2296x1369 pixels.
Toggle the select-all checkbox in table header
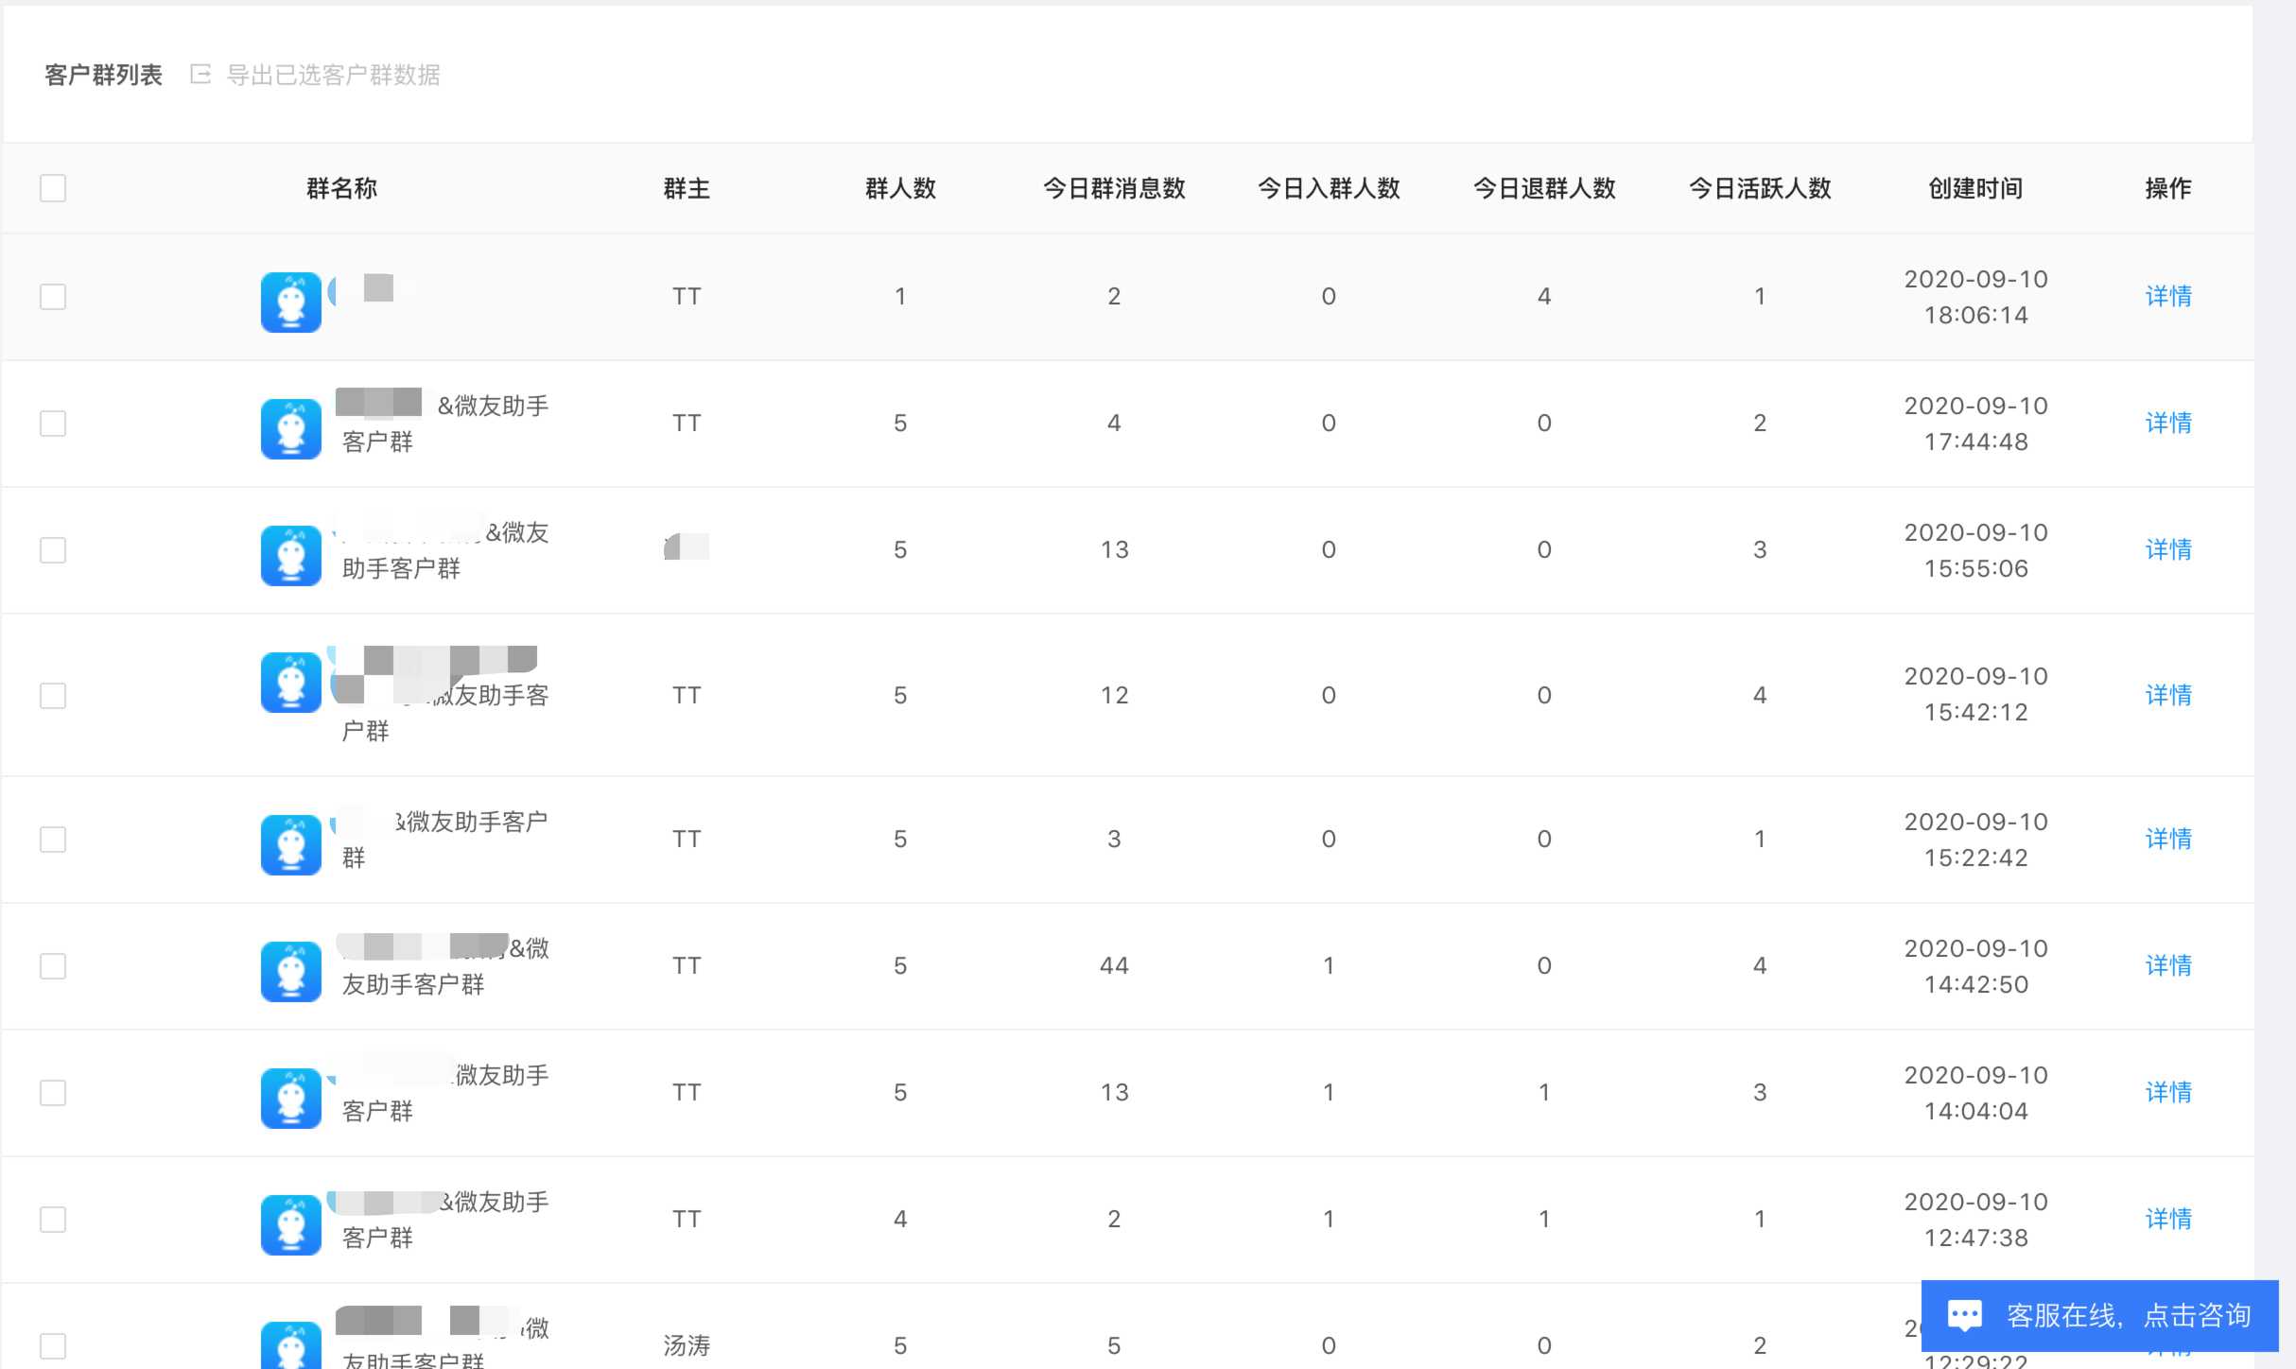[53, 188]
